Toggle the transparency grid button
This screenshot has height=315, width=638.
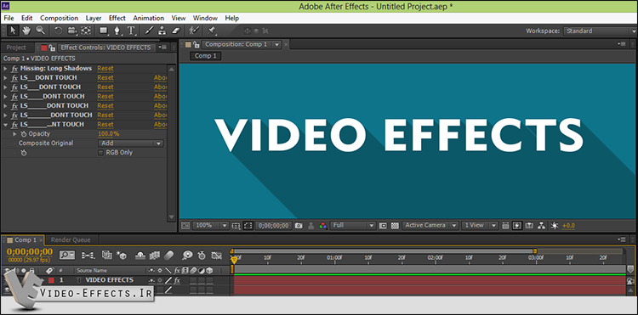pyautogui.click(x=394, y=226)
